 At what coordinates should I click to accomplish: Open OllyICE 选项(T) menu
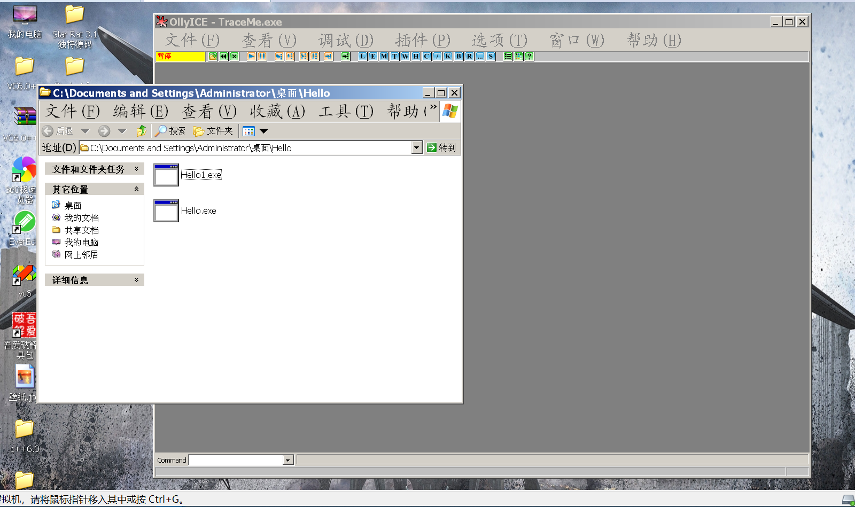click(x=499, y=40)
